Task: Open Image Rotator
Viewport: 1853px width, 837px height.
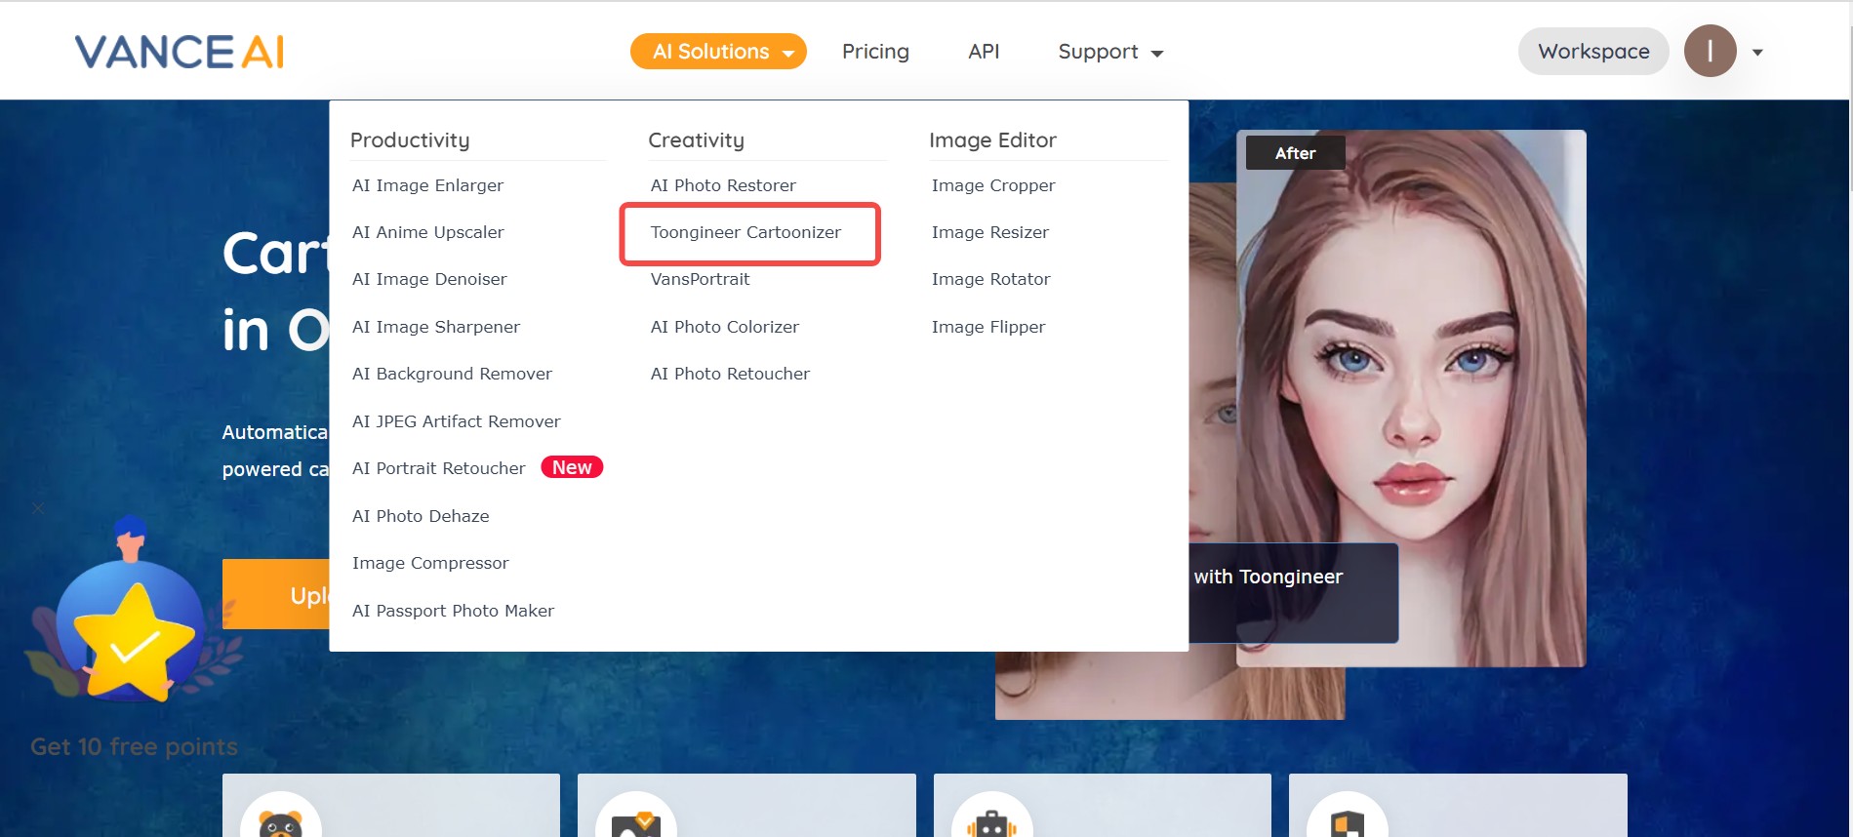Action: tap(990, 279)
